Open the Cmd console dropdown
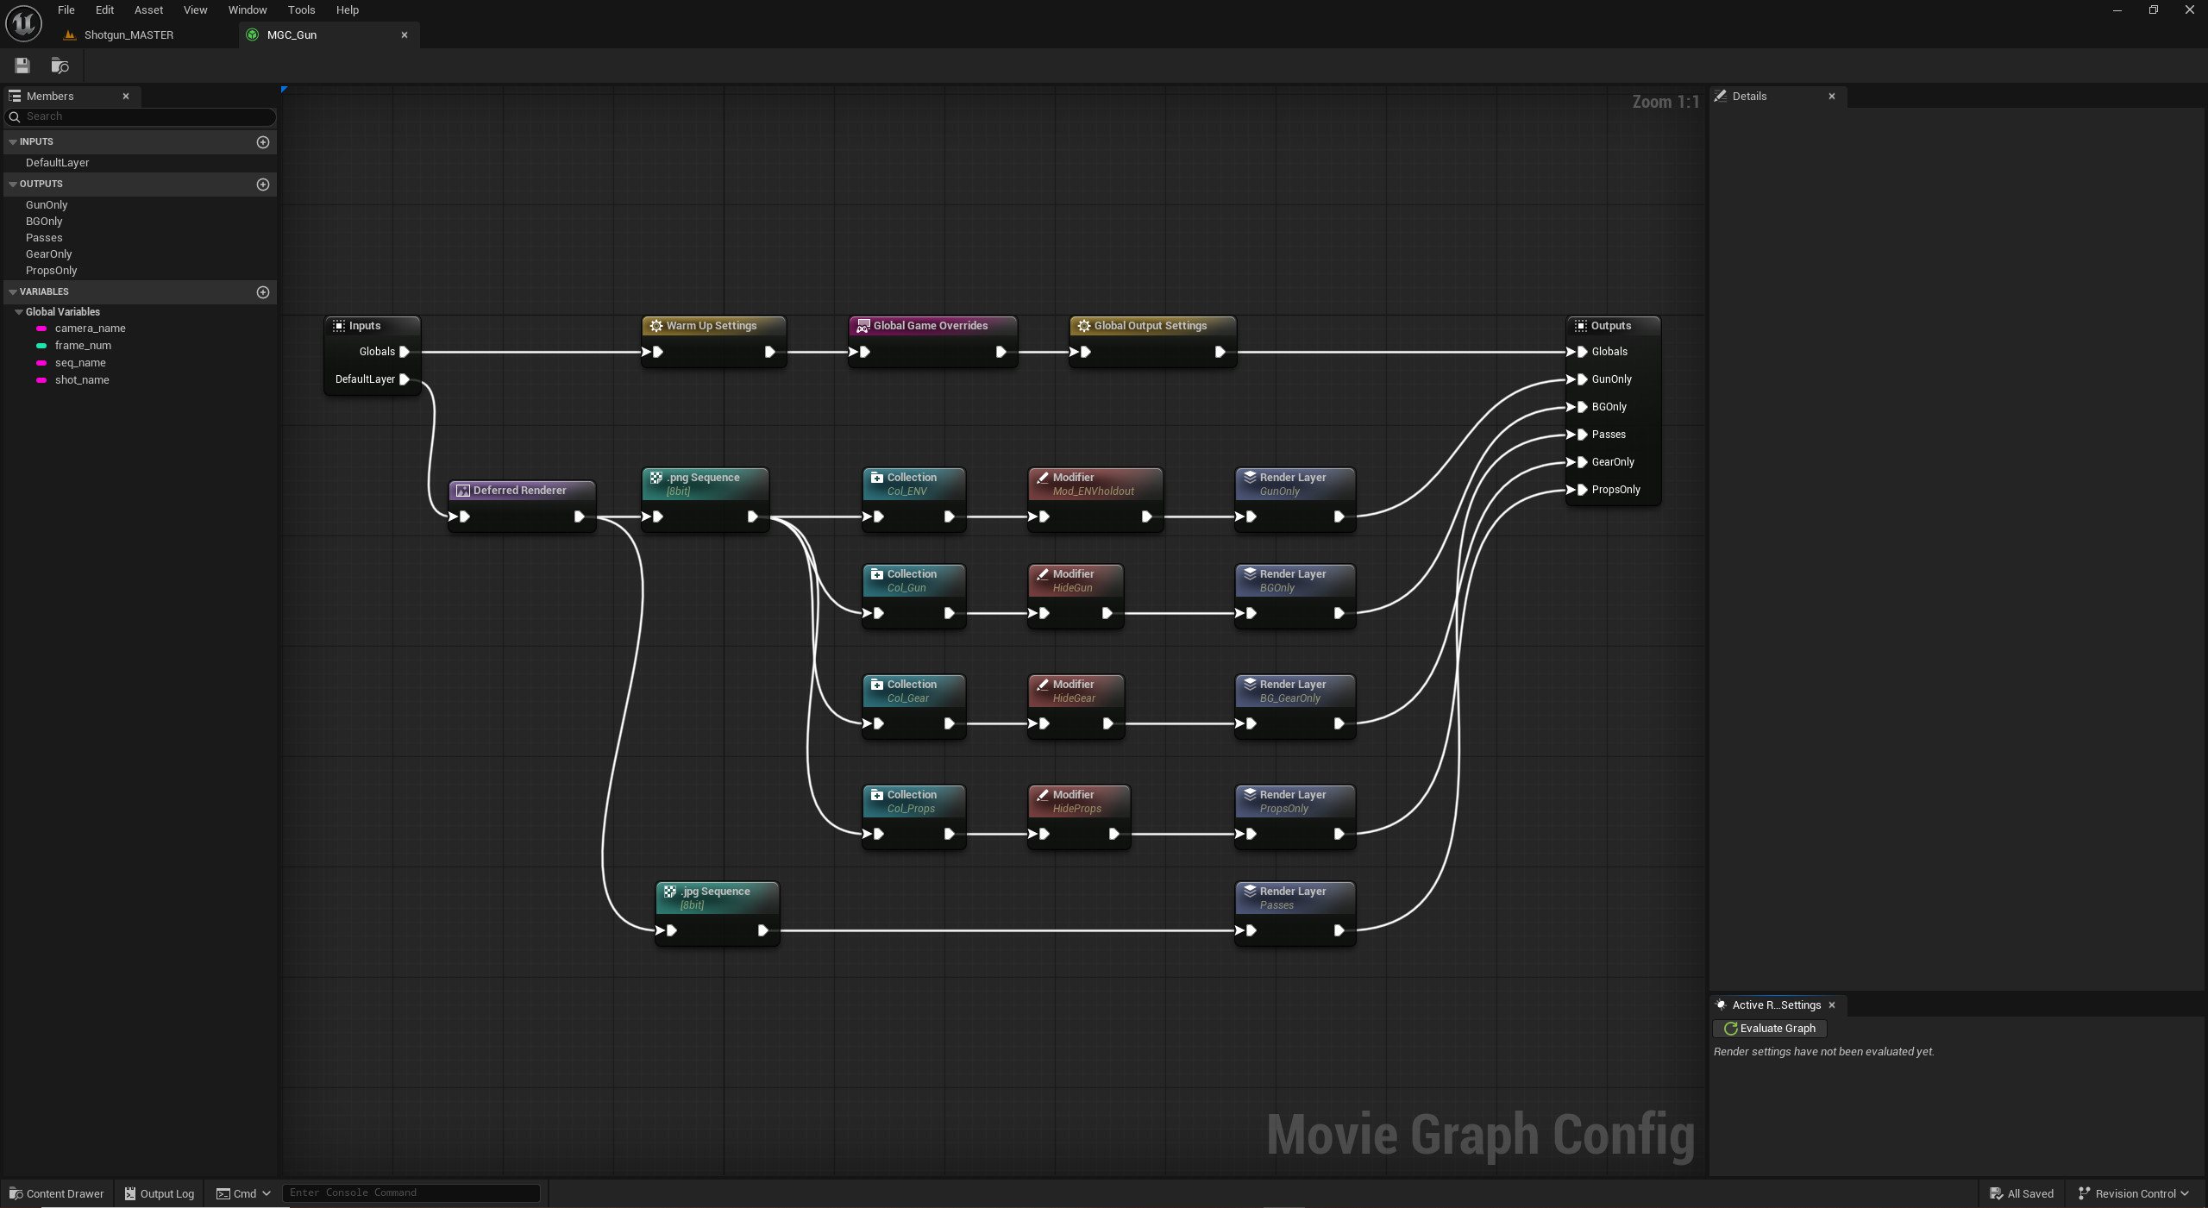This screenshot has height=1208, width=2208. tap(266, 1193)
